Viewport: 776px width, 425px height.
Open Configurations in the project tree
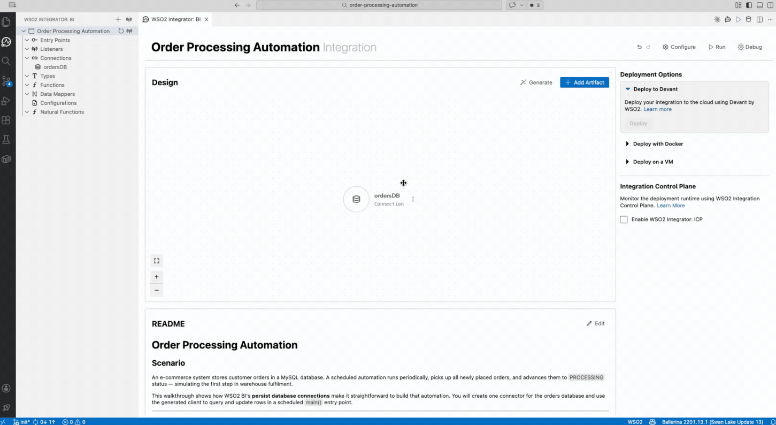[58, 103]
